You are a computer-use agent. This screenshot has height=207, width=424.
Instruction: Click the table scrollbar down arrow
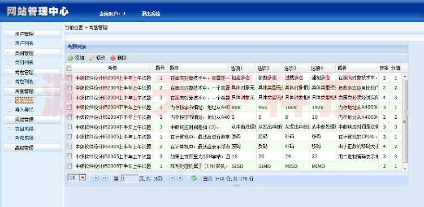point(405,169)
